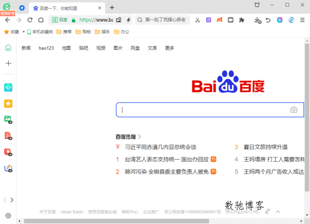This screenshot has width=310, height=224.
Task: Open the 文库 nav link
Action: 153,48
